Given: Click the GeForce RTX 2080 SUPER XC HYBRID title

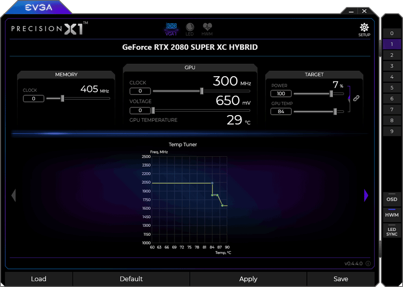Looking at the screenshot, I should point(190,47).
